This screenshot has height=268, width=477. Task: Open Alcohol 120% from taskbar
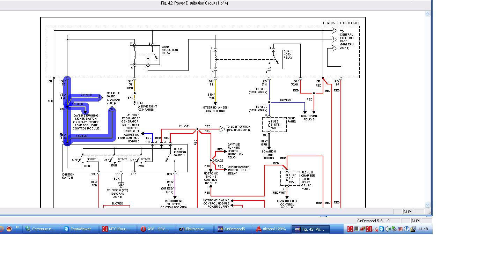(x=271, y=229)
